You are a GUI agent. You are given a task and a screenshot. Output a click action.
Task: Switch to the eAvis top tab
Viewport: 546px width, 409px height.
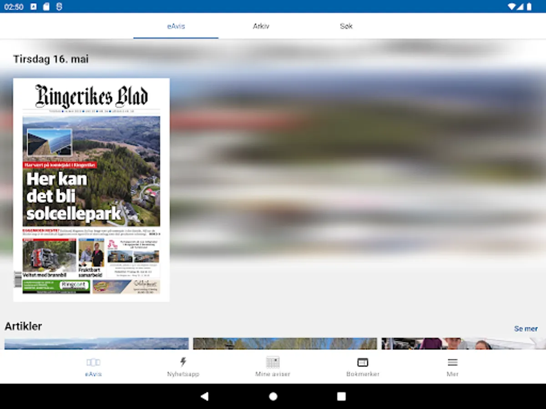point(176,26)
